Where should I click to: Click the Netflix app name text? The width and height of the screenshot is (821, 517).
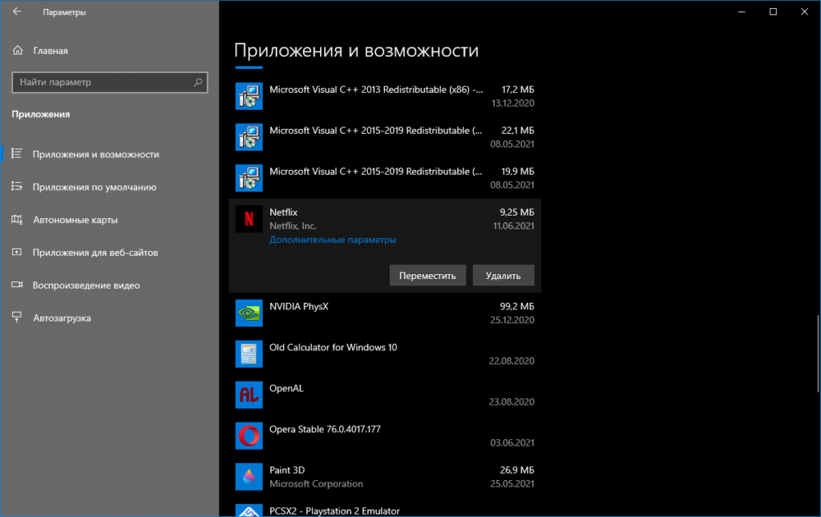pos(283,212)
